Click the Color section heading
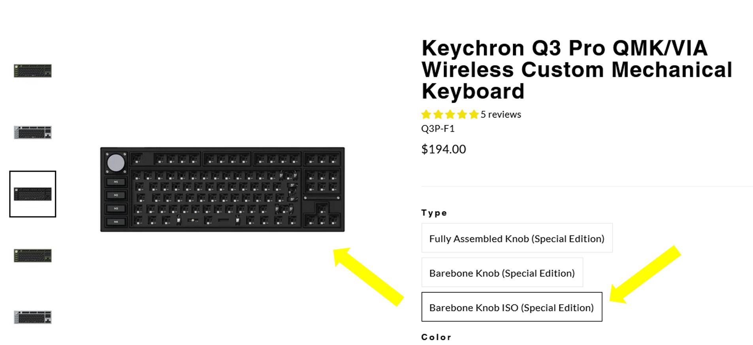This screenshot has width=753, height=345. (x=436, y=337)
